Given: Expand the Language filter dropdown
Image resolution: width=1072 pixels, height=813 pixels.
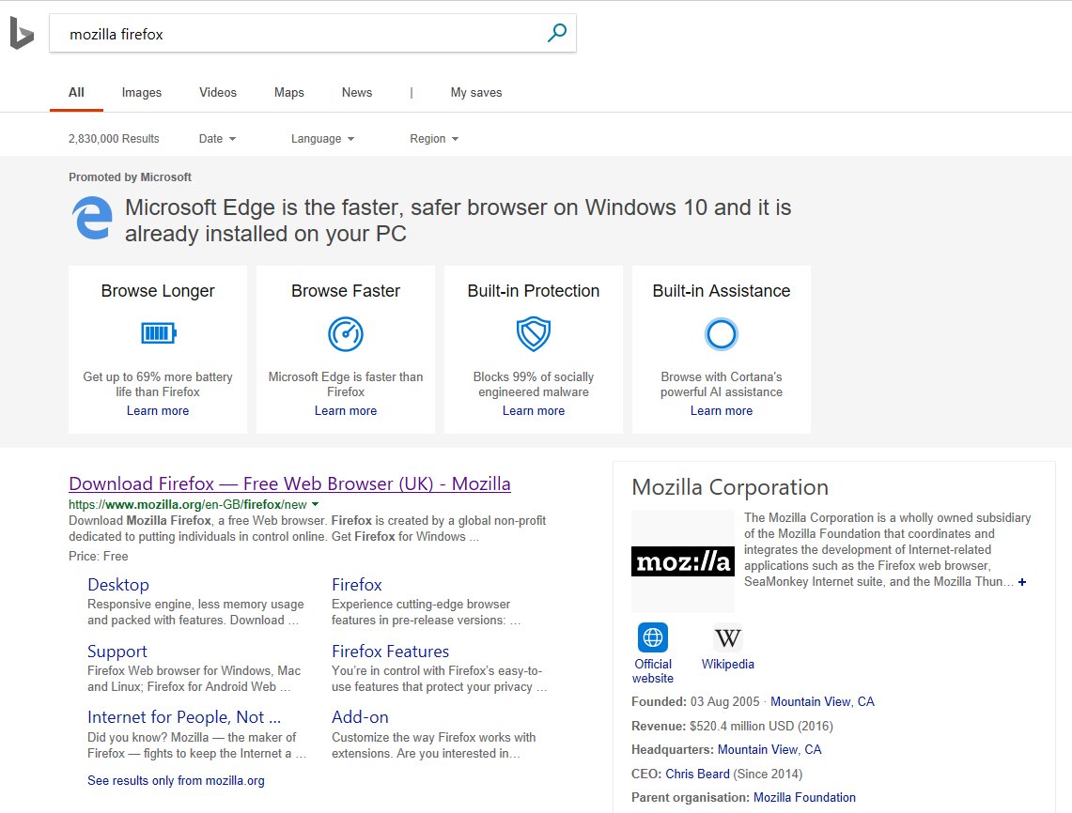Looking at the screenshot, I should click(322, 139).
